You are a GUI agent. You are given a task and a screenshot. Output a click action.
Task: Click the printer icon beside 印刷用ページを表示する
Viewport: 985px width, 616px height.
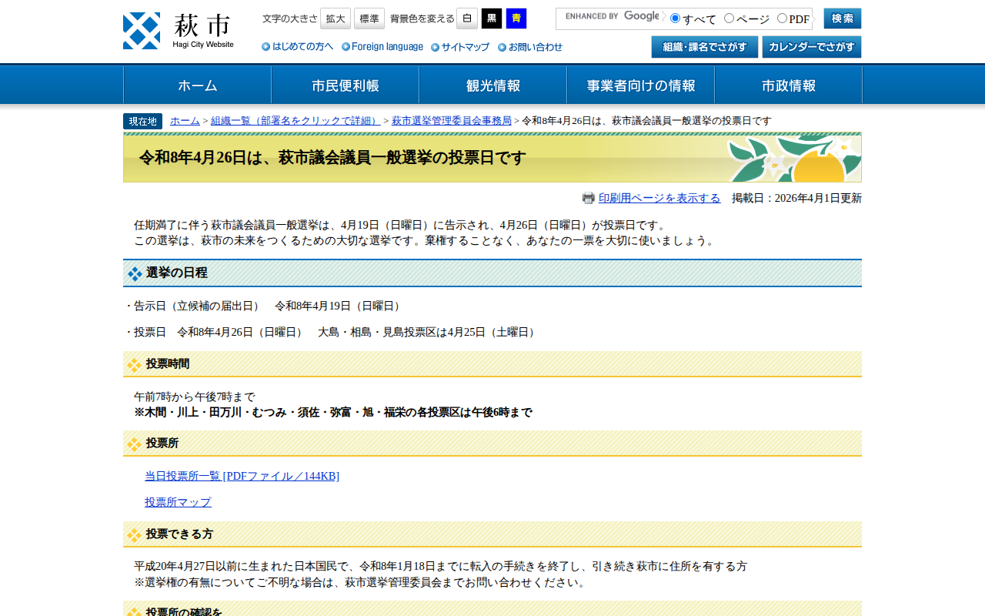click(589, 197)
